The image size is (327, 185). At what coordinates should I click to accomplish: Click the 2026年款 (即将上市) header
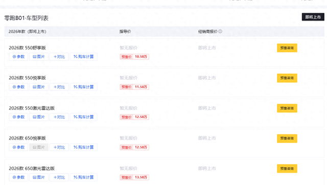point(27,32)
